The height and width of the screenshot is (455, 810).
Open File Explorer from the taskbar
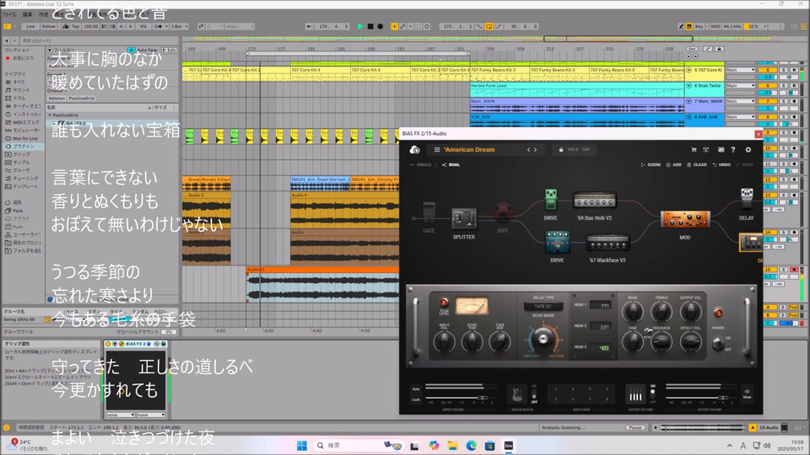click(452, 445)
